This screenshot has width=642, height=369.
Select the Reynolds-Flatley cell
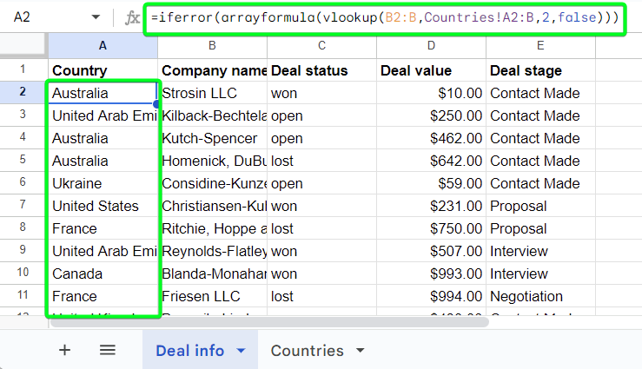click(x=212, y=251)
